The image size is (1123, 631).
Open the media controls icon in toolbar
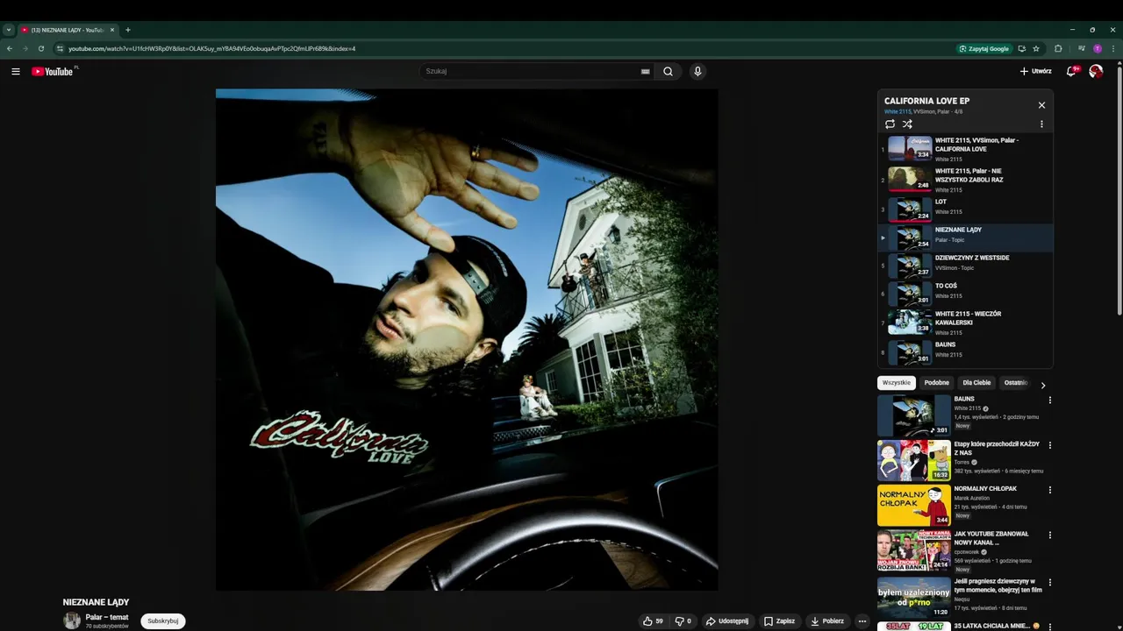click(x=1082, y=49)
